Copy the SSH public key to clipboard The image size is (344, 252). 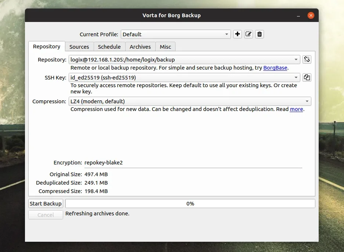[x=307, y=77]
